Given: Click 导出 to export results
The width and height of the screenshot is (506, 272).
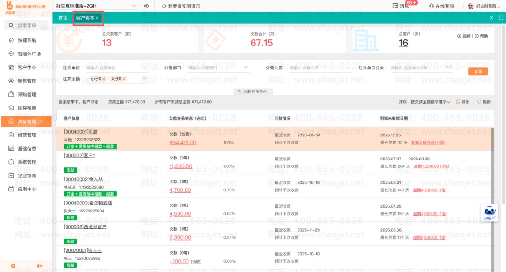Looking at the screenshot, I should point(463,102).
